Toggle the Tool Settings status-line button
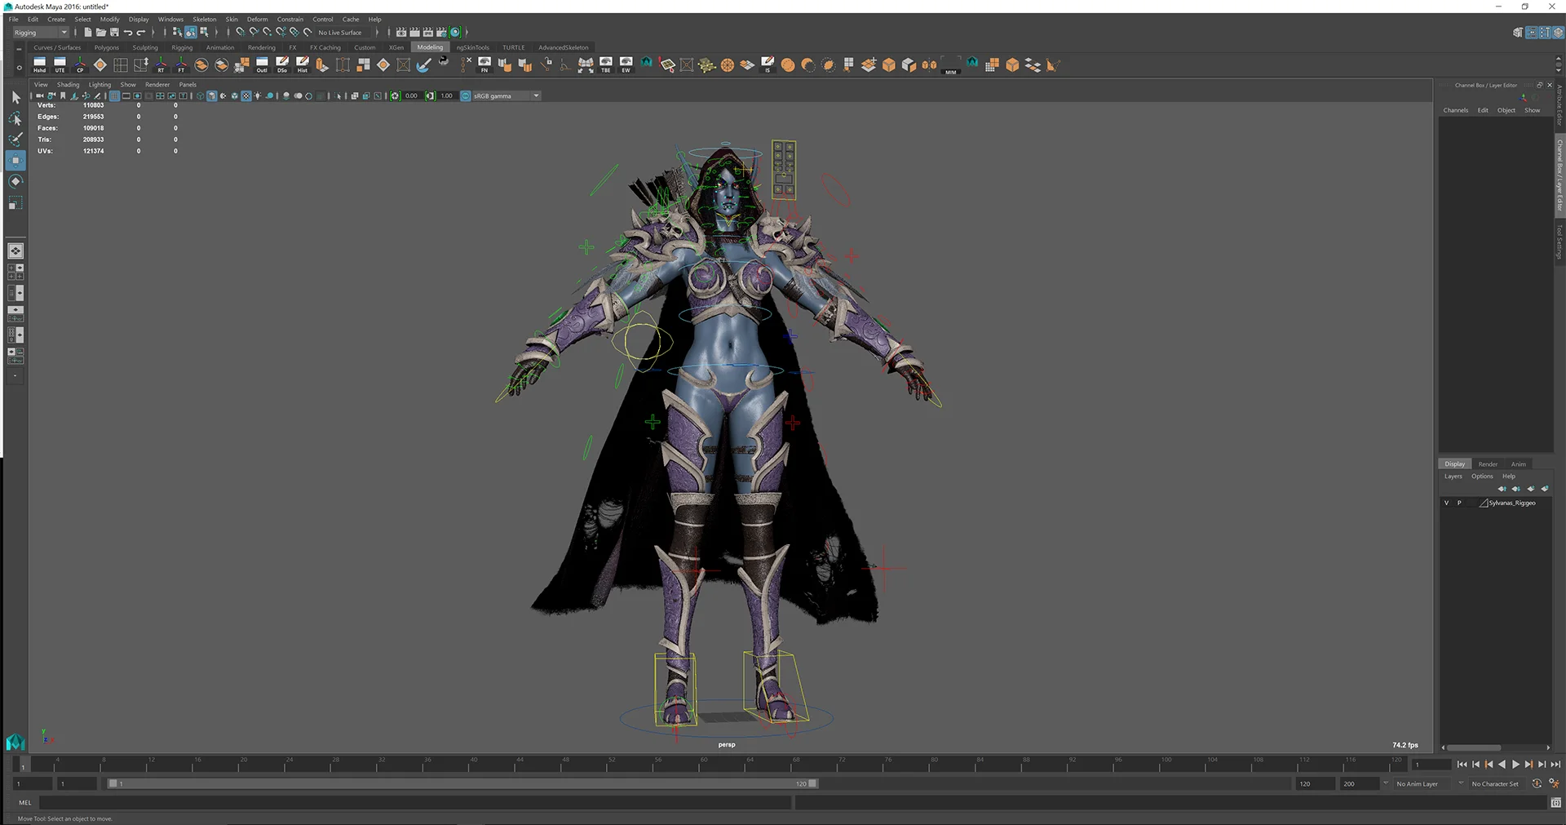Viewport: 1566px width, 825px height. coord(1544,33)
